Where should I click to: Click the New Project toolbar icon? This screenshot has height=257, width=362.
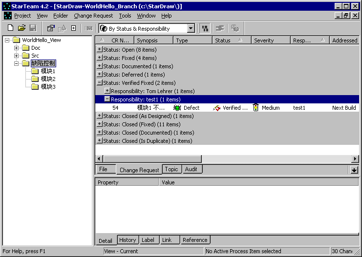coord(10,28)
